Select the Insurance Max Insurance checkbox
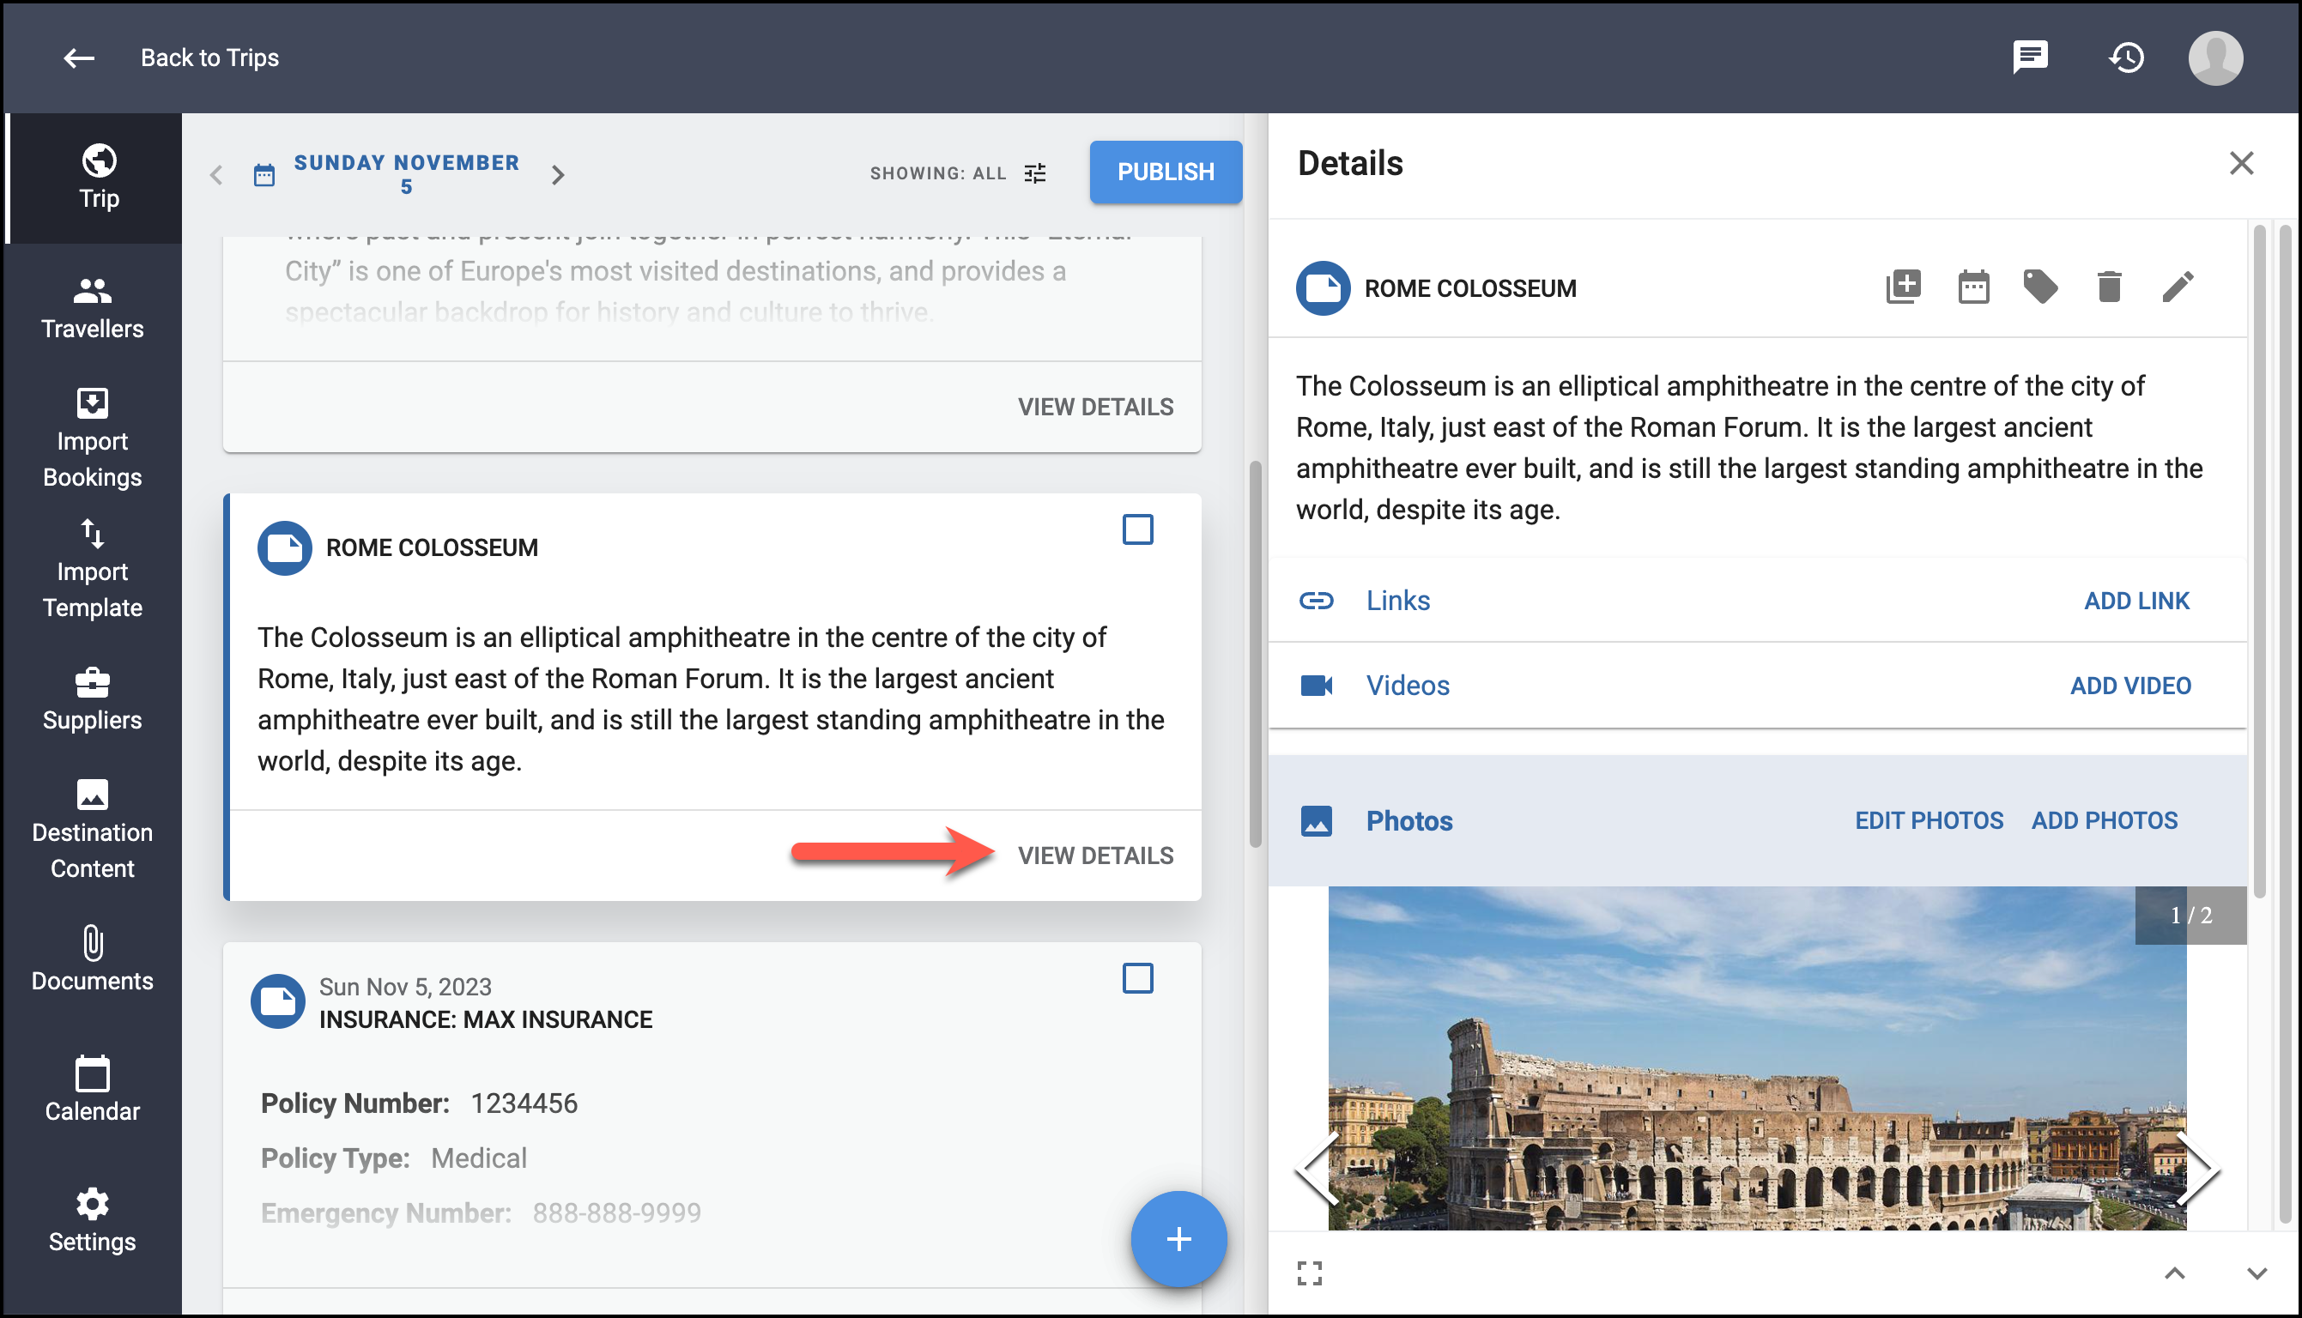 [x=1138, y=978]
